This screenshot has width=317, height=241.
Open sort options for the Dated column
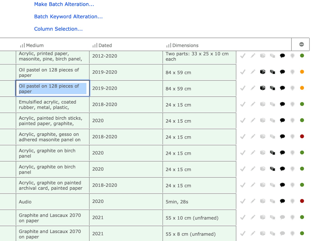tap(95, 45)
